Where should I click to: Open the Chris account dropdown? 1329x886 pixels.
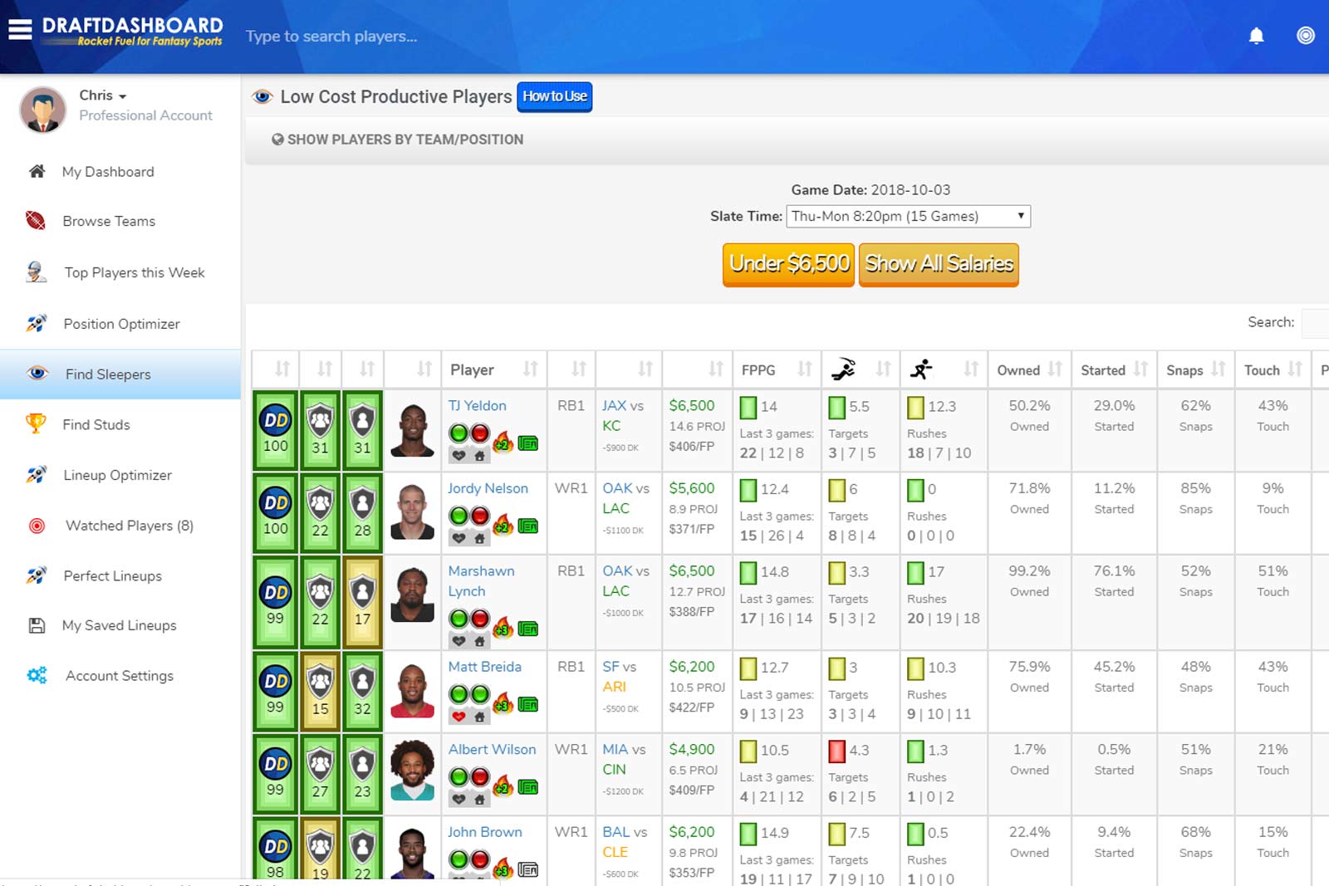103,95
